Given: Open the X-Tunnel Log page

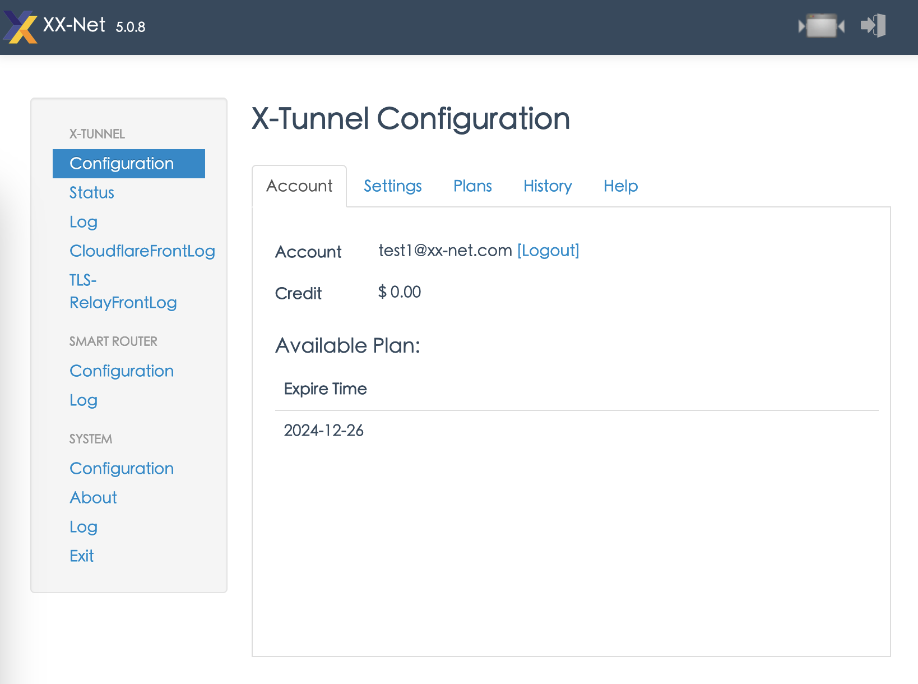Looking at the screenshot, I should [x=84, y=222].
